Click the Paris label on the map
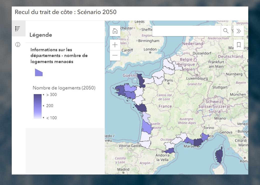This screenshot has width=260, height=185. click(x=169, y=80)
